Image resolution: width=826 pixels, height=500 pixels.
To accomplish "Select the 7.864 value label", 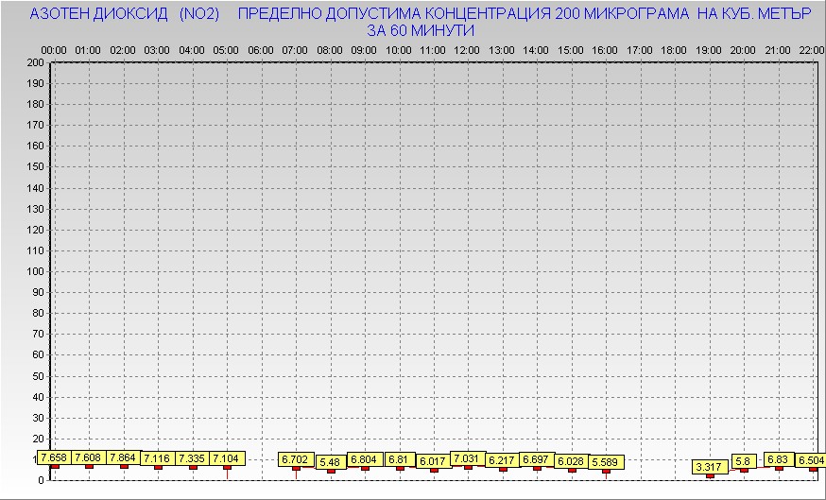I will pos(124,457).
